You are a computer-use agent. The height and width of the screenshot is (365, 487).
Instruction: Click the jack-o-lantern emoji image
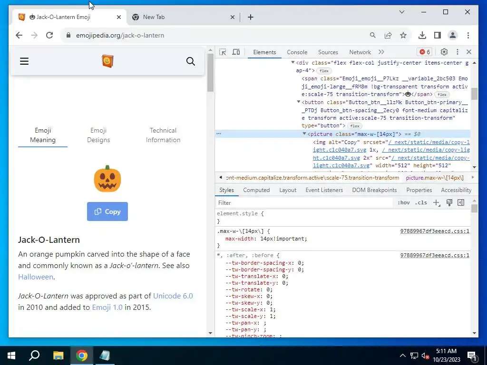tap(107, 179)
